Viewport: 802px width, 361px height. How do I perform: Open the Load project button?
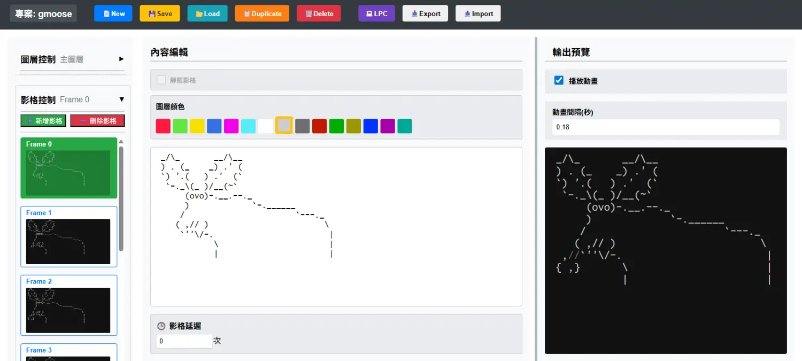[x=207, y=13]
